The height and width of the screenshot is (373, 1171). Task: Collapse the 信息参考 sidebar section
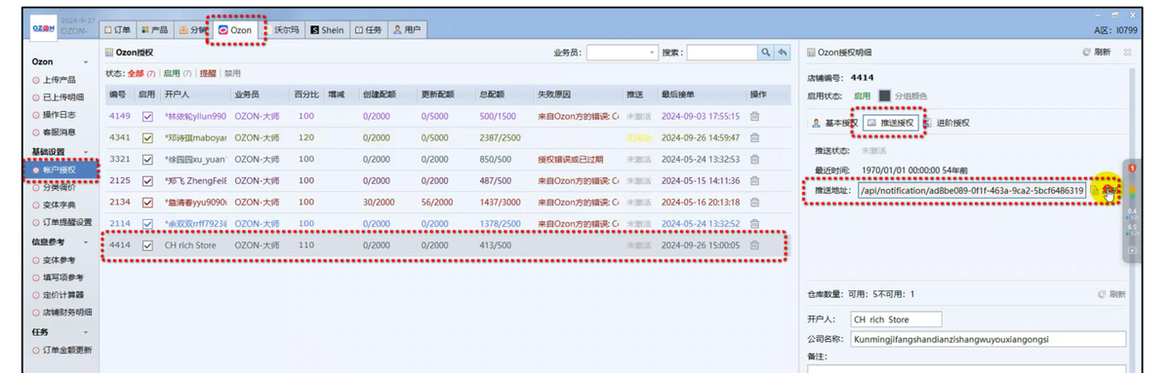(85, 242)
